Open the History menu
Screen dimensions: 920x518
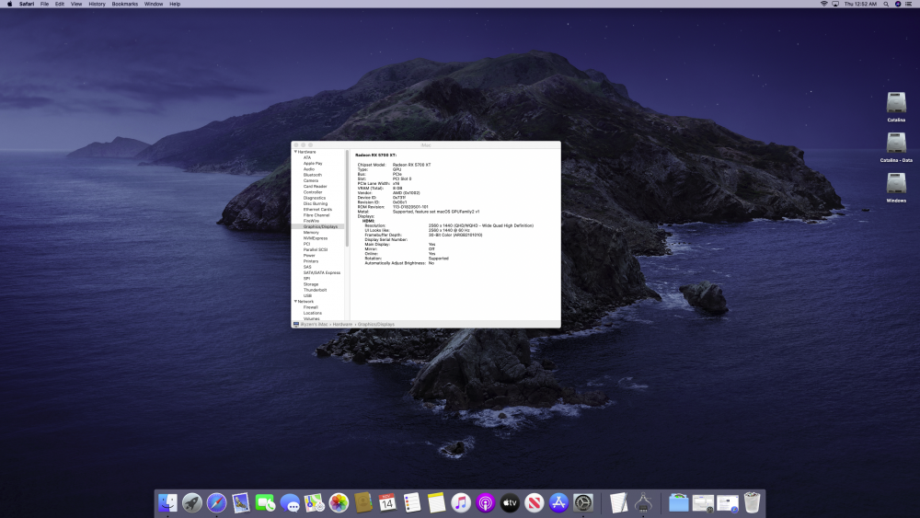(x=97, y=4)
